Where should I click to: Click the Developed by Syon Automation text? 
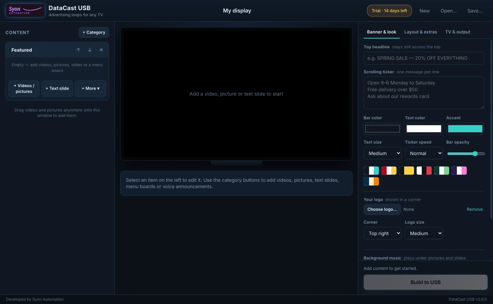(x=35, y=299)
